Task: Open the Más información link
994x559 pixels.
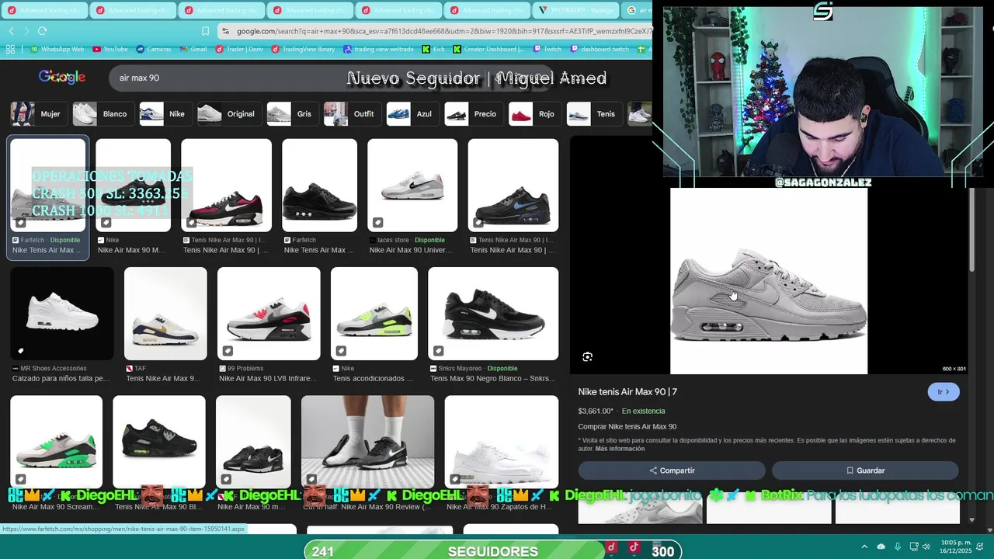Action: pos(620,449)
